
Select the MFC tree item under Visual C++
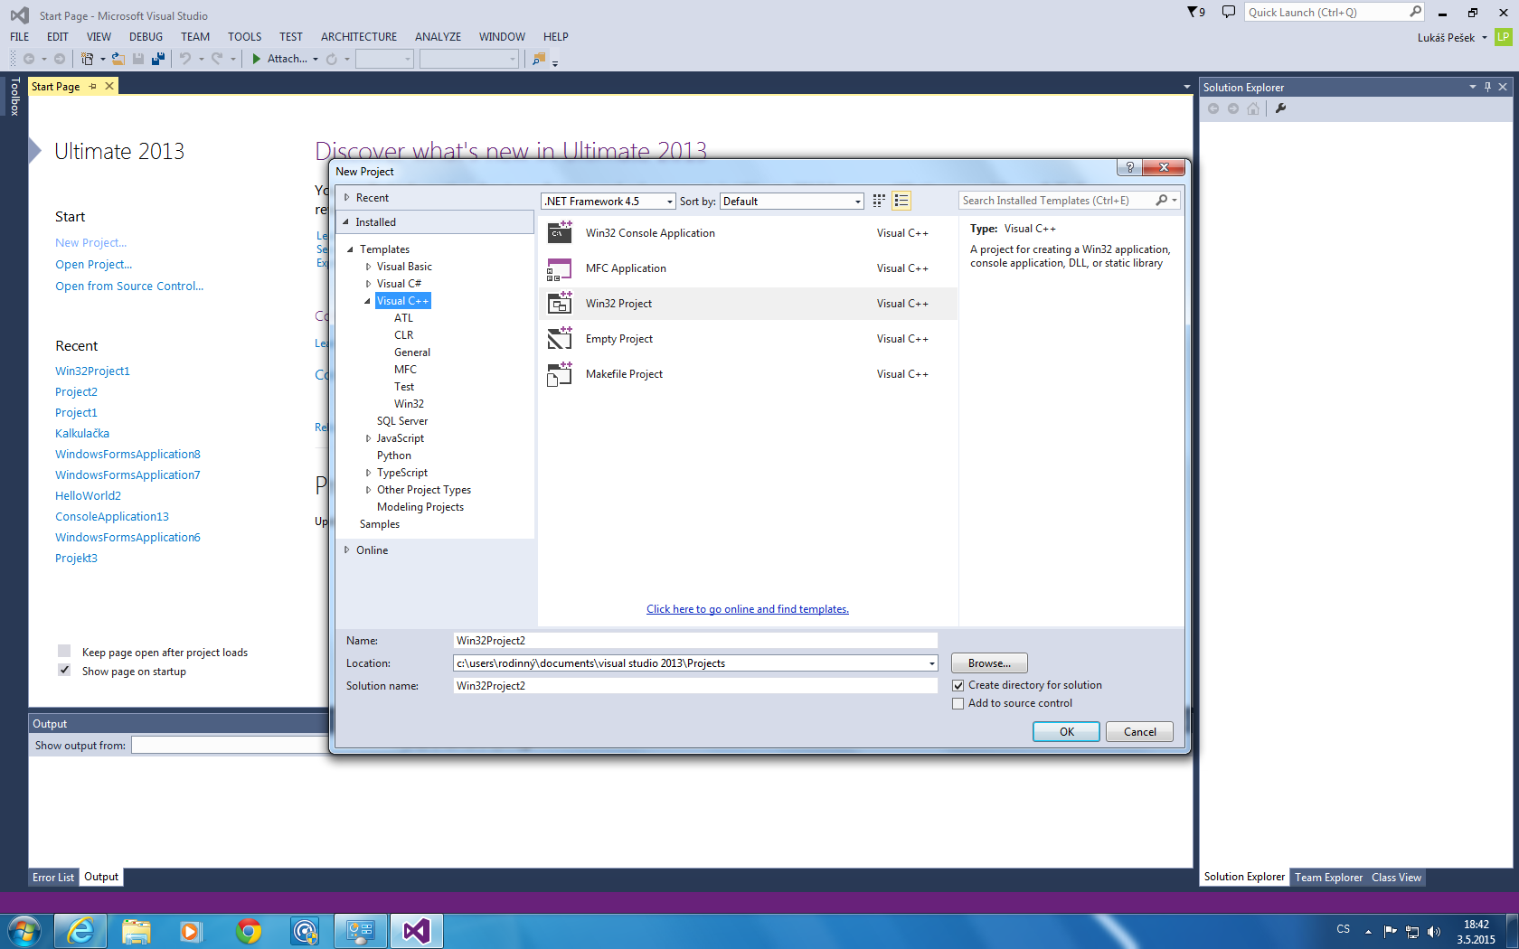405,370
